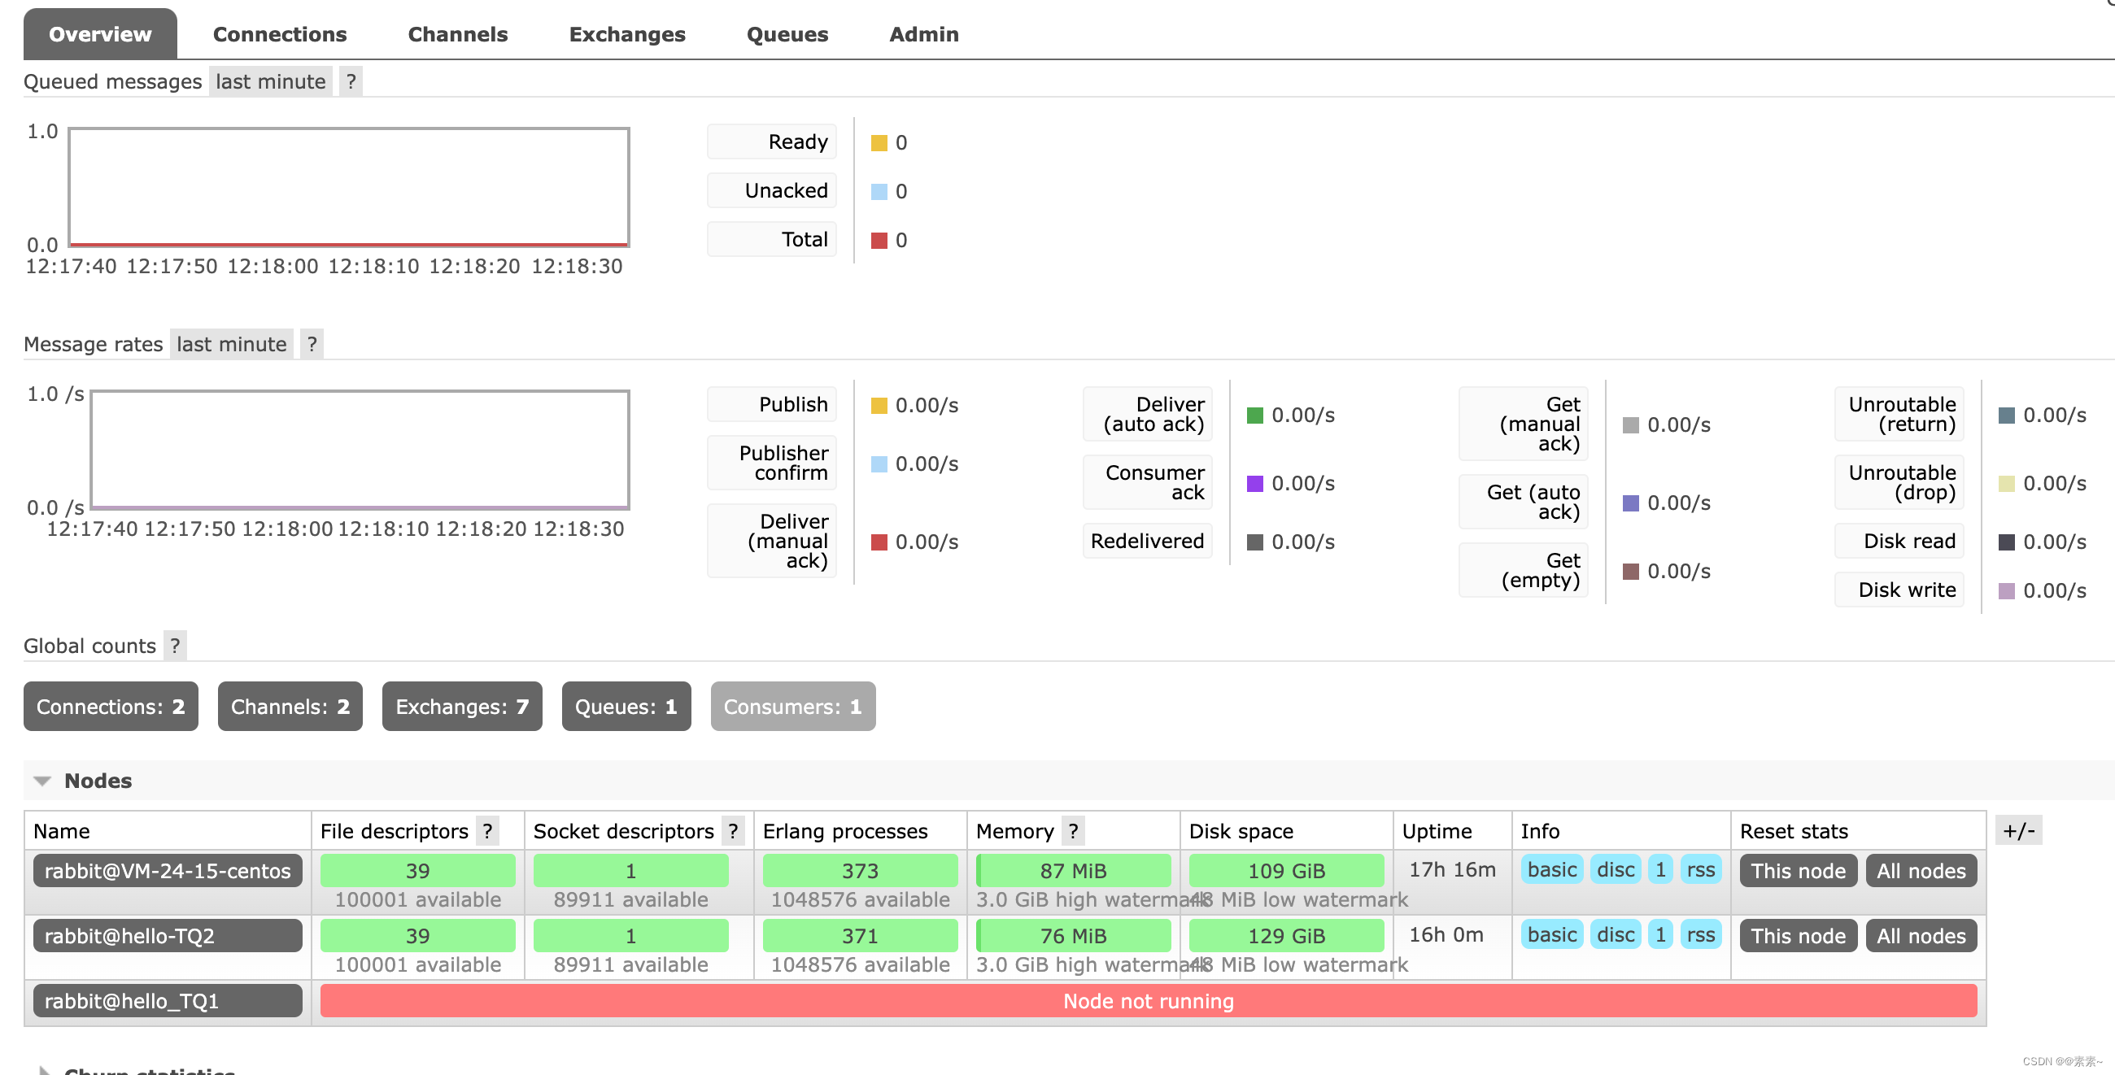2115x1075 pixels.
Task: Click the plus/minus columns toggle button
Action: click(x=2017, y=831)
